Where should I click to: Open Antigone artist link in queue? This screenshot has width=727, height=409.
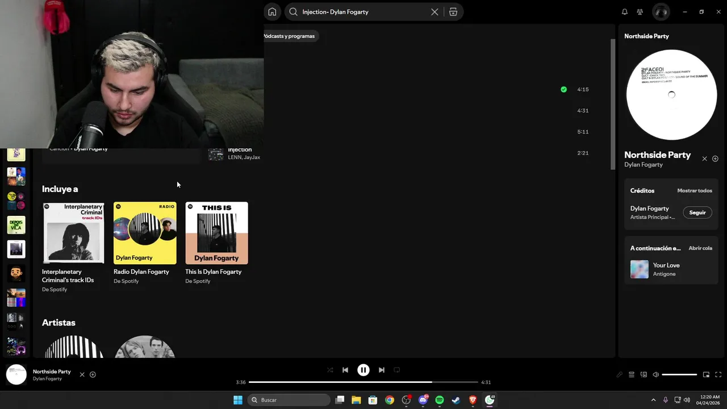pyautogui.click(x=664, y=274)
